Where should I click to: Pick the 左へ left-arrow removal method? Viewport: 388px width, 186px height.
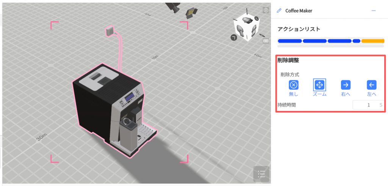pyautogui.click(x=372, y=85)
